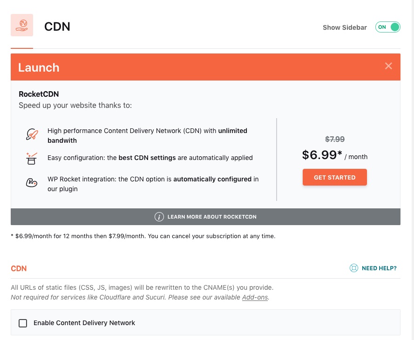The width and height of the screenshot is (414, 340).
Task: Click the Enable Content Delivery Network label text
Action: click(84, 323)
